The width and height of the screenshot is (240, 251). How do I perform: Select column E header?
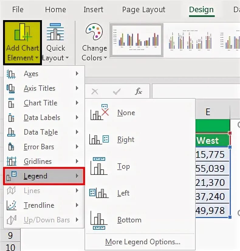tap(213, 112)
